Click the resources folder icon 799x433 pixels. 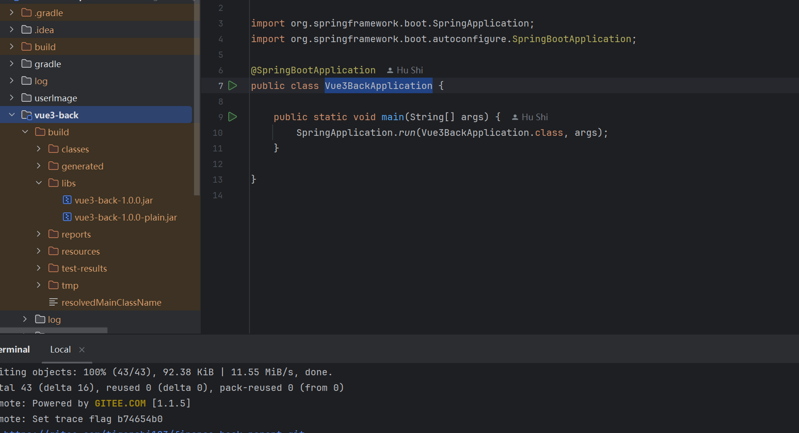[x=53, y=251]
